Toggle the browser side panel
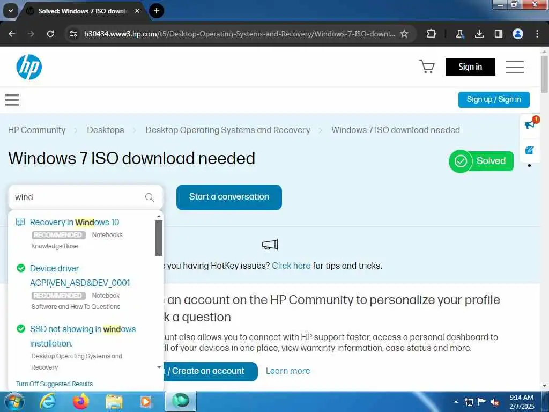 (x=498, y=34)
